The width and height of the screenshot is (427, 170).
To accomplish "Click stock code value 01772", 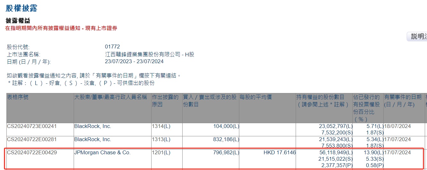I will point(112,47).
